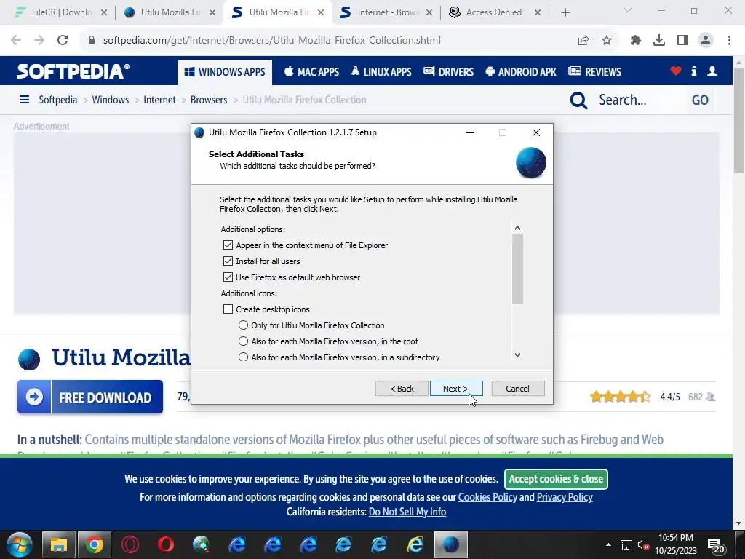Click the Next button in Setup
Viewport: 745px width, 559px height.
(x=456, y=389)
